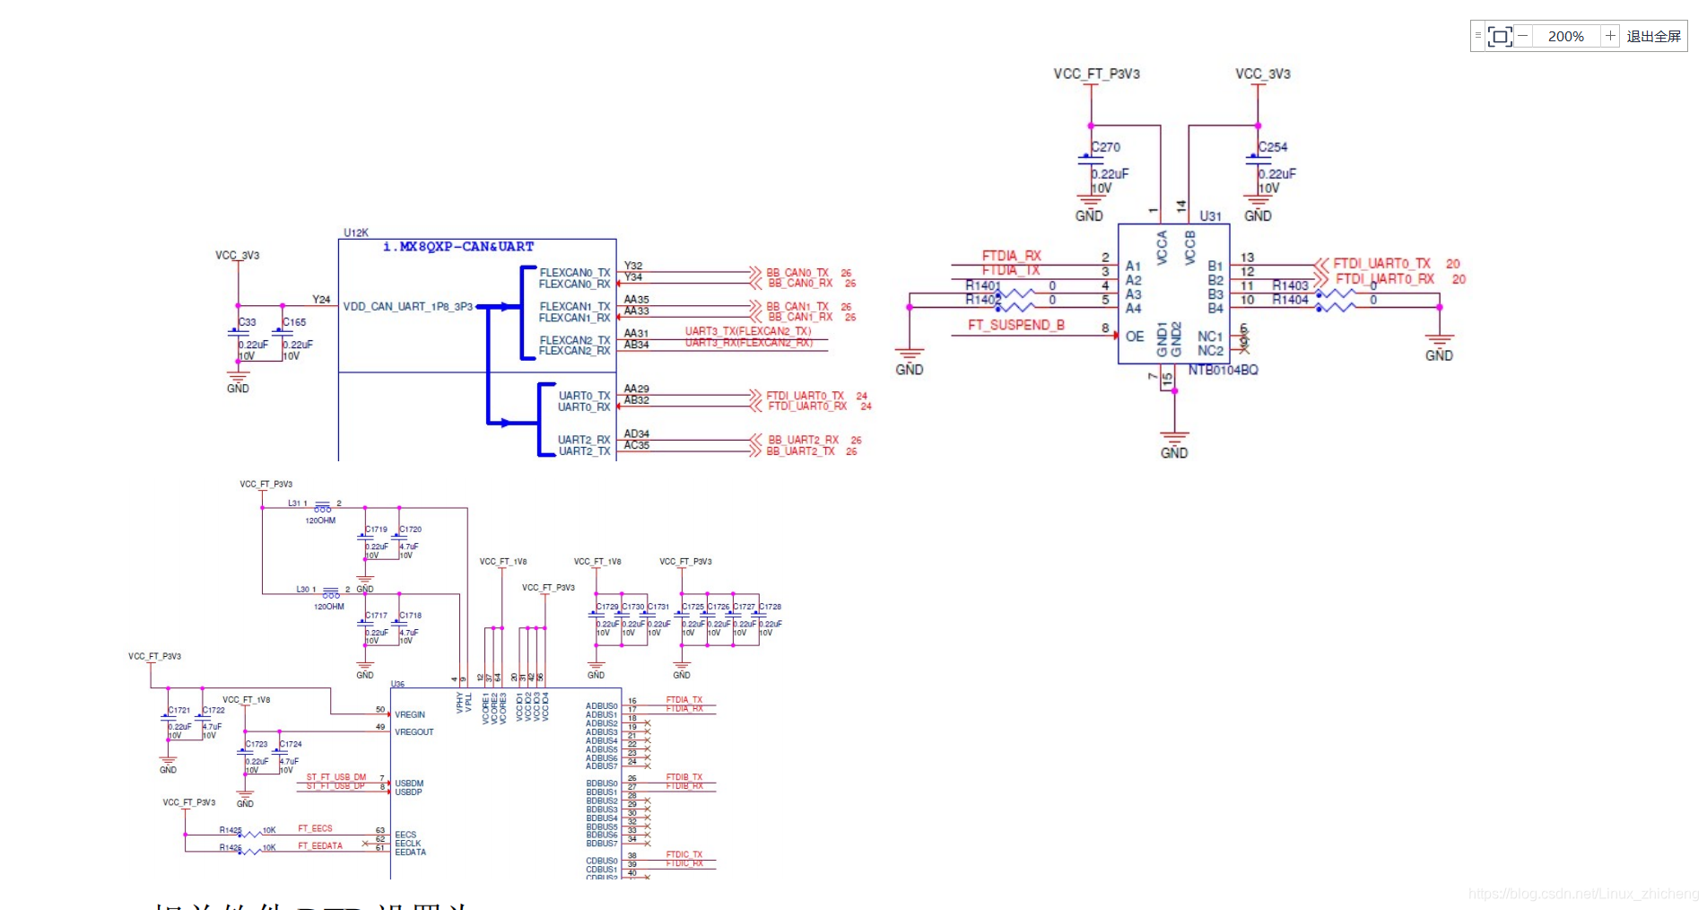
Task: Click resistor label R1404
Action: tap(1290, 300)
